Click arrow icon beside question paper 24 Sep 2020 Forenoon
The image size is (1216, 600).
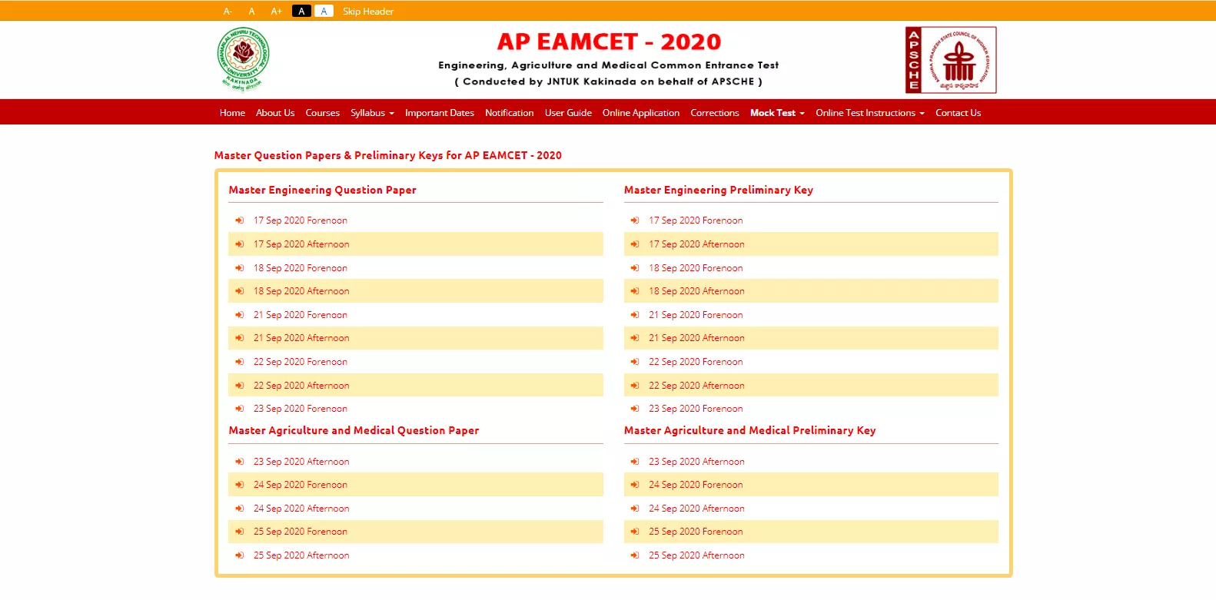239,485
